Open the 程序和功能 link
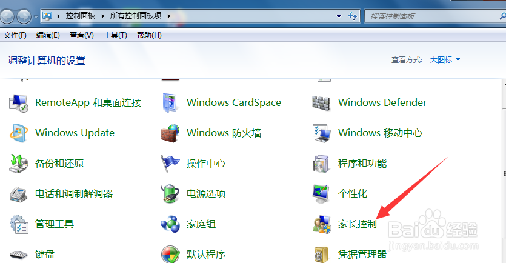506x263 pixels. click(362, 163)
